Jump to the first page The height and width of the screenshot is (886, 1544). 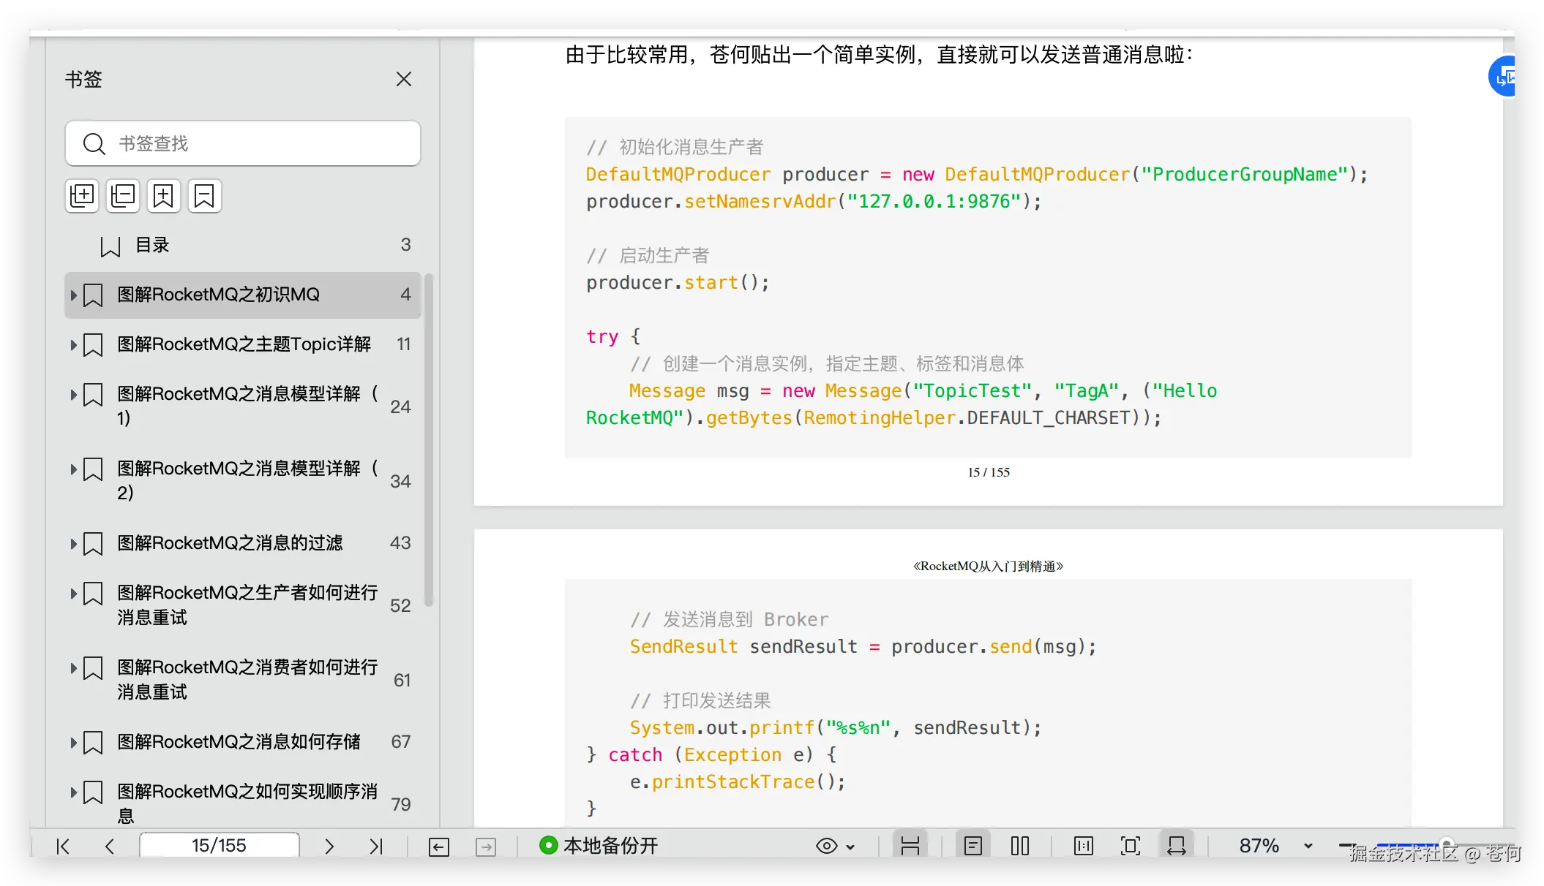64,847
